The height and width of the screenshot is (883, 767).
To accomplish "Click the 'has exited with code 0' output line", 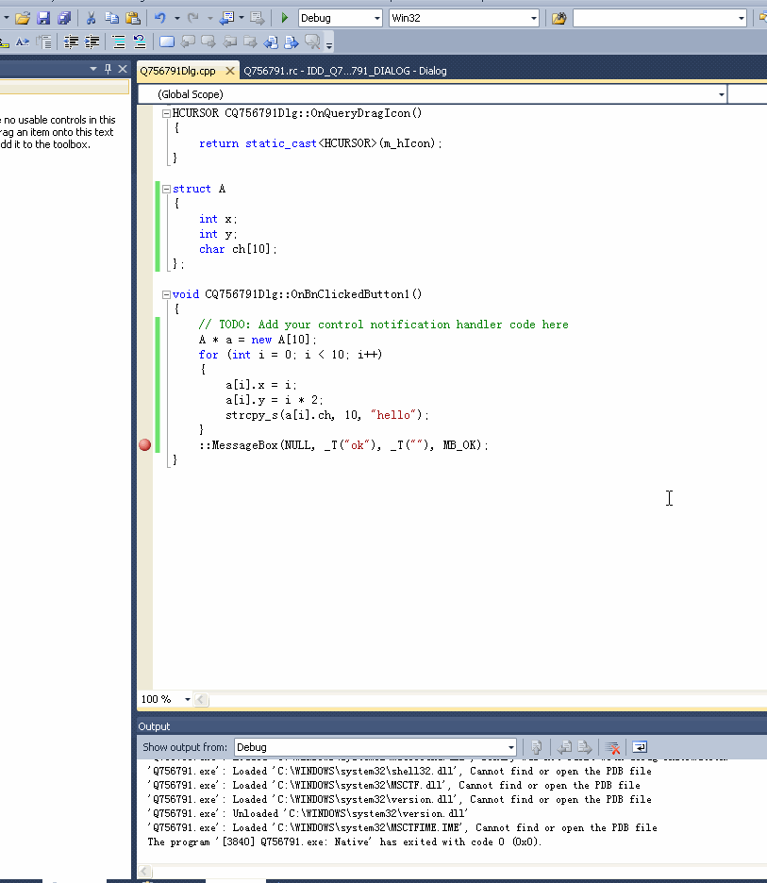I will click(343, 841).
